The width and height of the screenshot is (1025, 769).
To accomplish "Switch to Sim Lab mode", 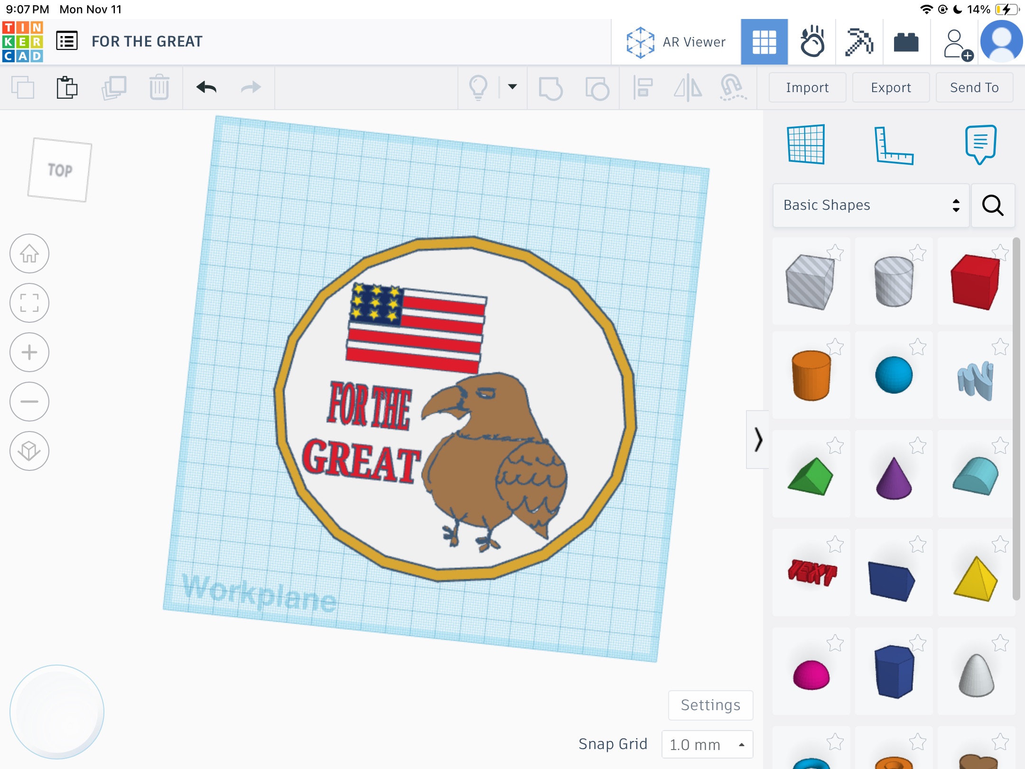I will pyautogui.click(x=812, y=42).
